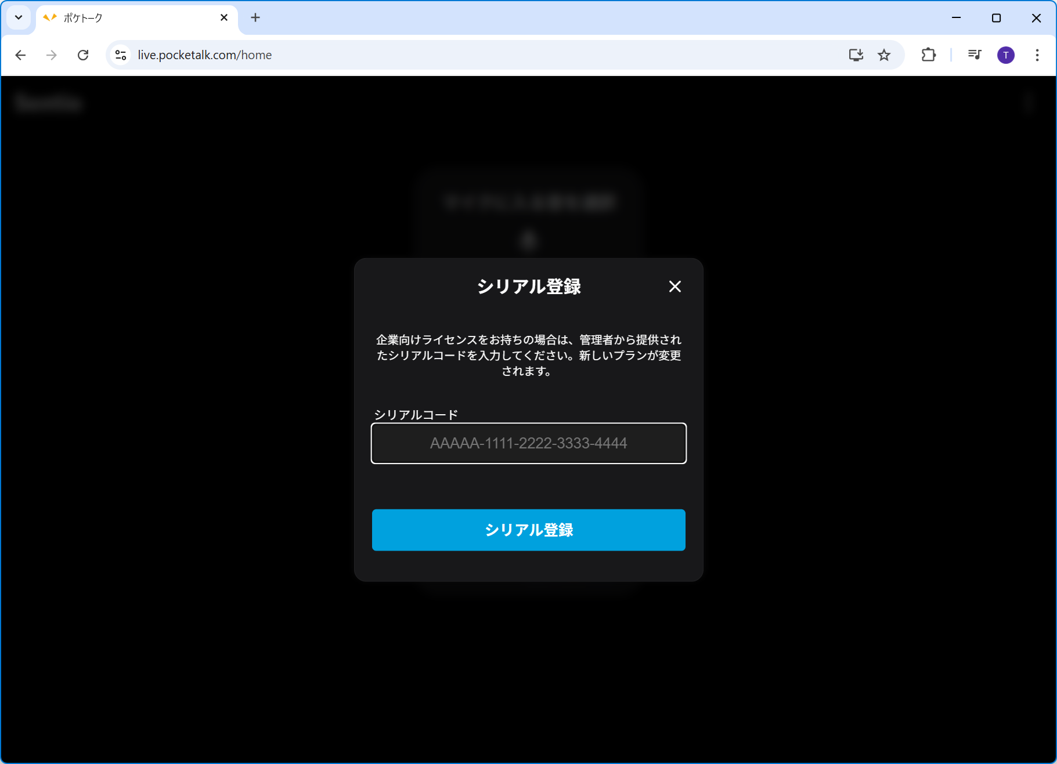The width and height of the screenshot is (1057, 764).
Task: Click the シリアルコード input field
Action: [529, 443]
